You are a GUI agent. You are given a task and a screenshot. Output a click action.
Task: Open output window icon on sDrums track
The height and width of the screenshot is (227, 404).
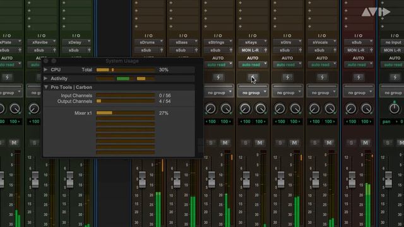pyautogui.click(x=162, y=50)
